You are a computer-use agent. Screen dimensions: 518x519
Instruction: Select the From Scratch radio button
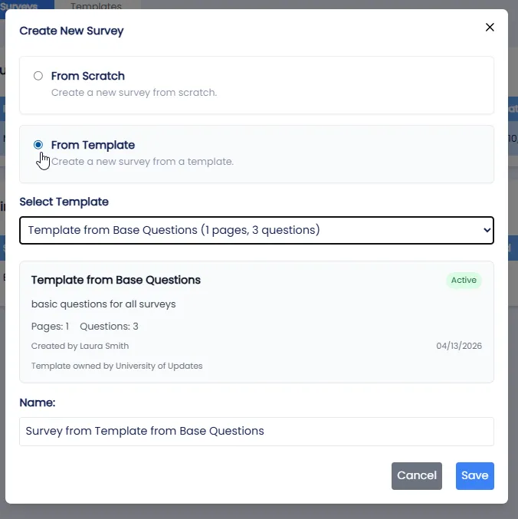point(38,76)
